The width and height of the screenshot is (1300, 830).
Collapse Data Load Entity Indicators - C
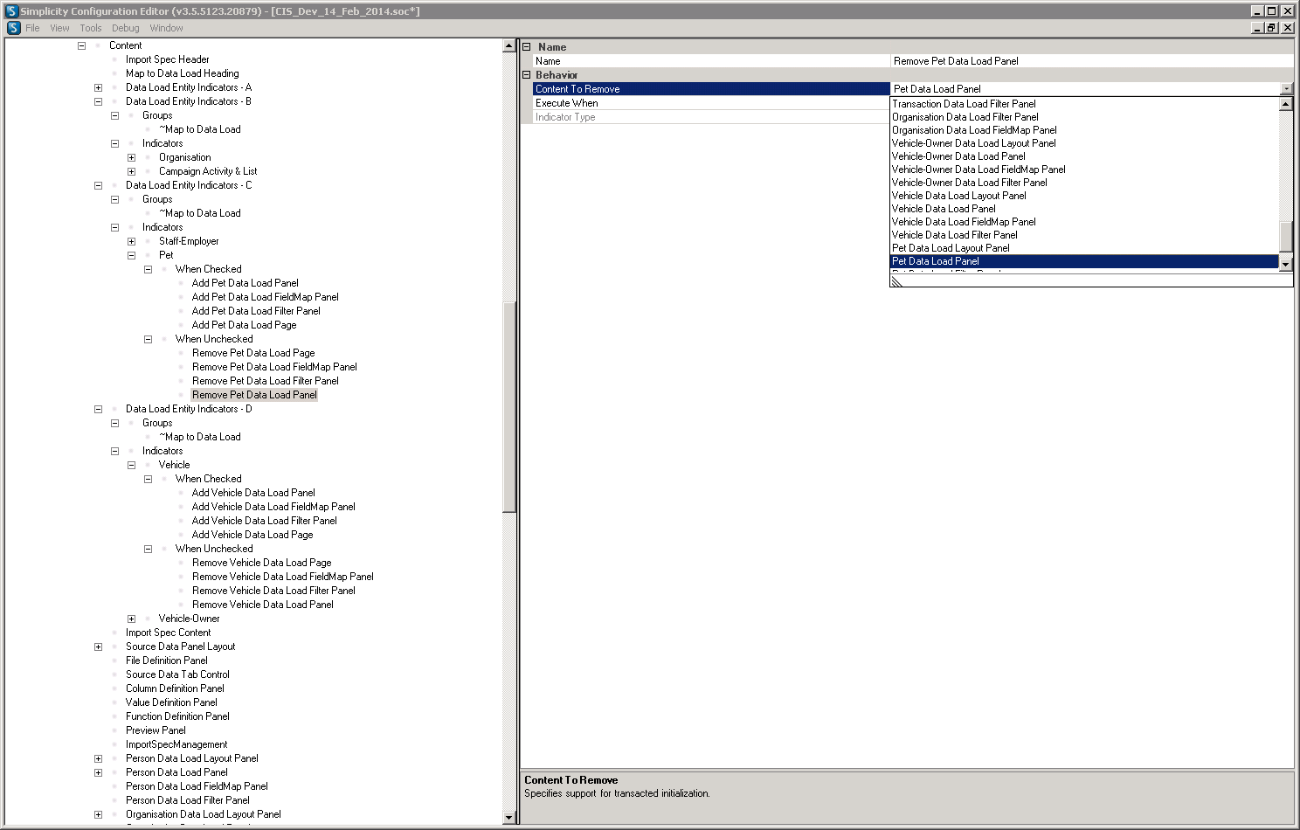point(98,185)
